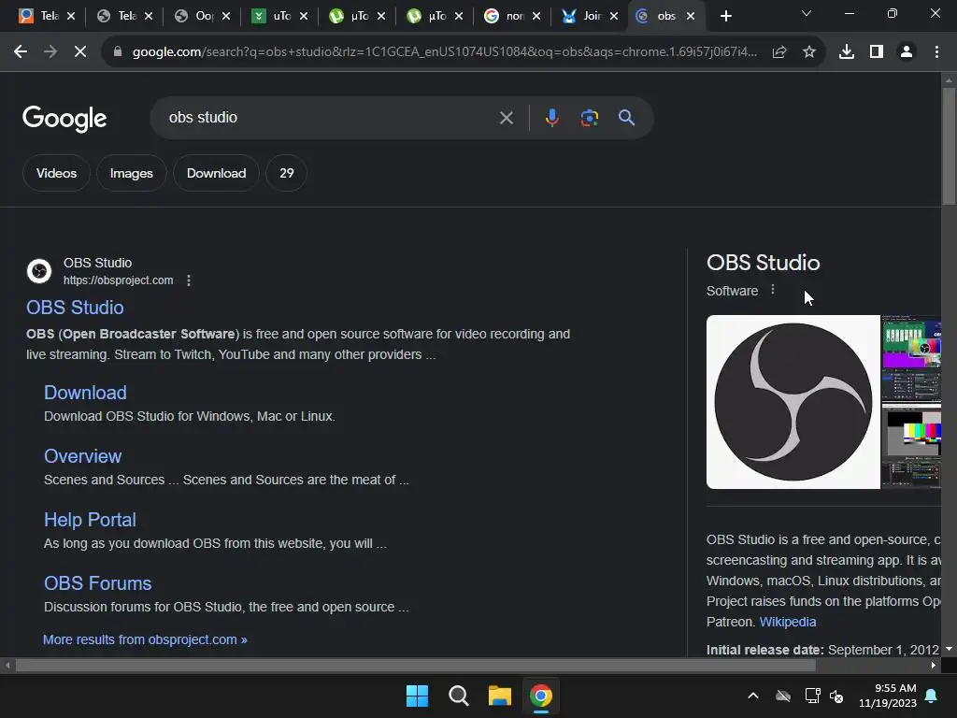Stop loading the page

[x=80, y=52]
